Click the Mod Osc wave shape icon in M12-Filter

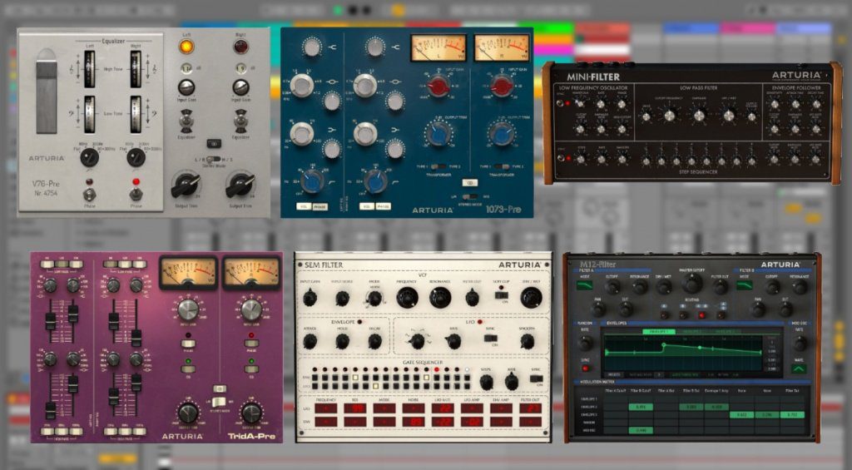798,369
